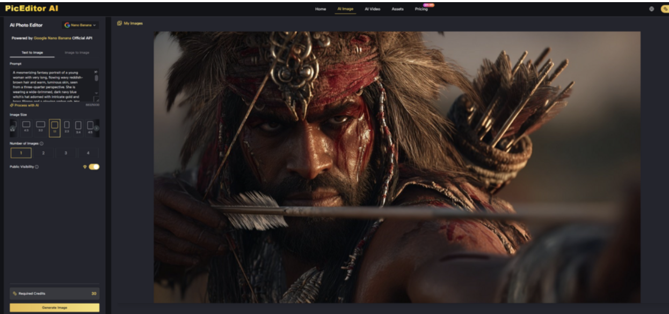Image resolution: width=669 pixels, height=314 pixels.
Task: Click the Generate Image button
Action: pos(54,308)
